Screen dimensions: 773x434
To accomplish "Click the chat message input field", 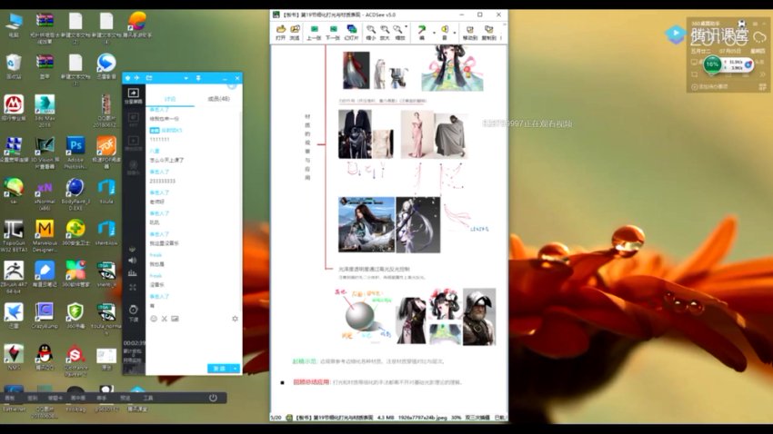I will [x=193, y=342].
